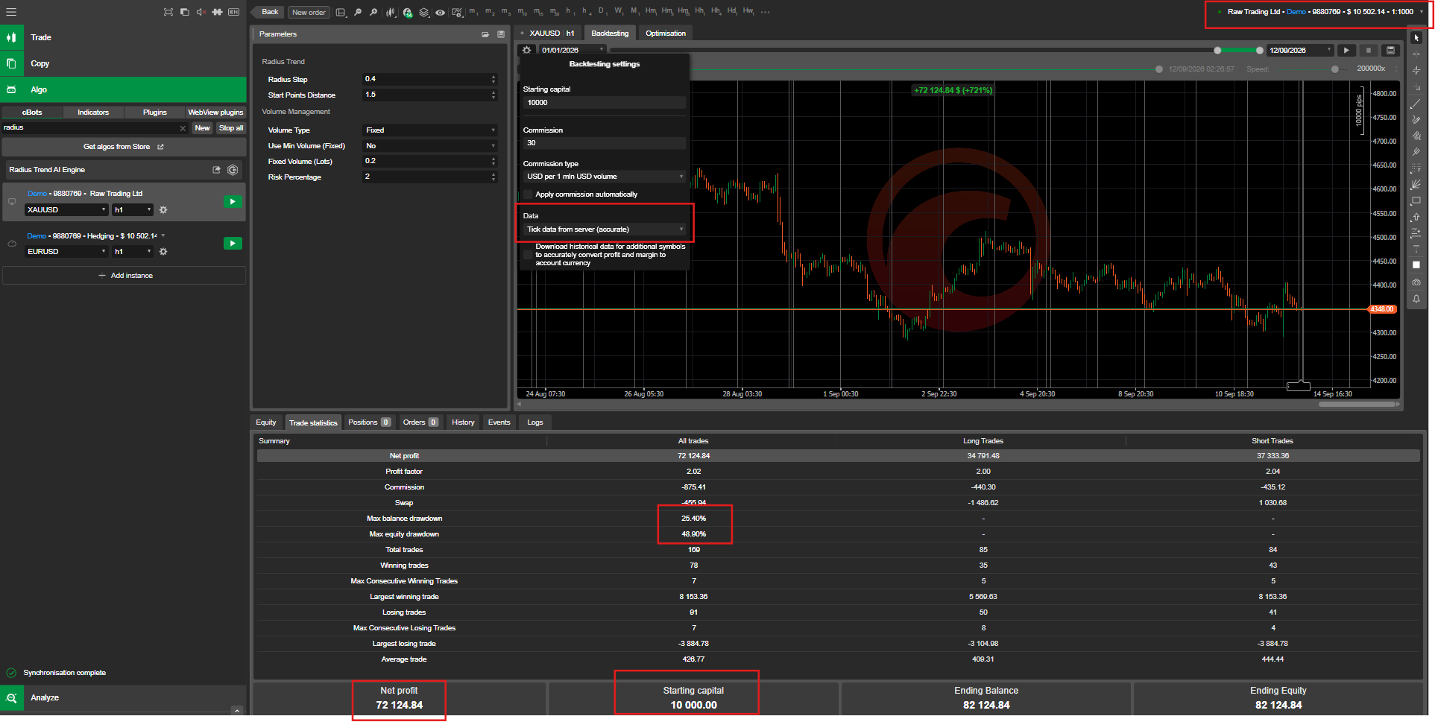1435x722 pixels.
Task: Click the zoom in magnifier on chart toolbar
Action: 373,12
